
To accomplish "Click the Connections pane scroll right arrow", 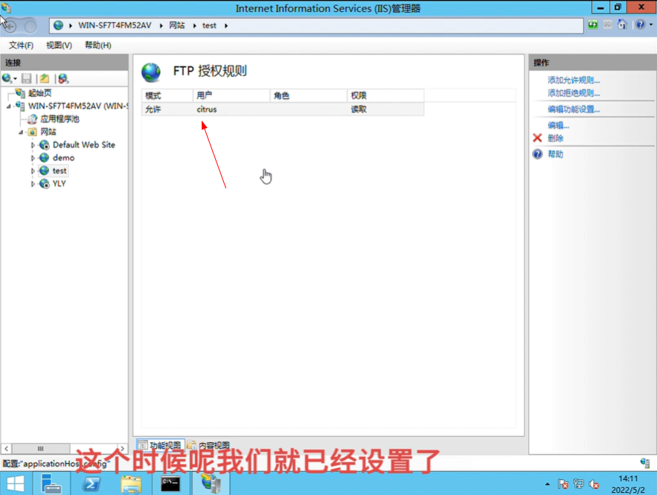I will coord(122,448).
